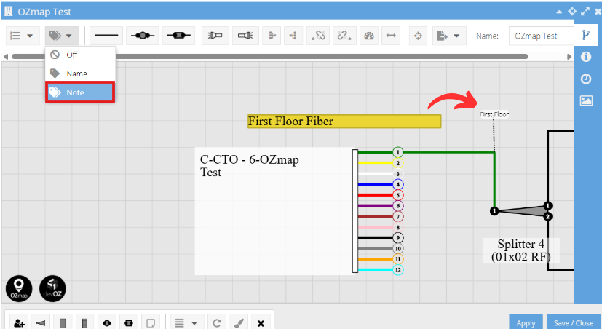The height and width of the screenshot is (329, 602).
Task: Click the flashlight-shaped connector icon
Action: coord(215,36)
